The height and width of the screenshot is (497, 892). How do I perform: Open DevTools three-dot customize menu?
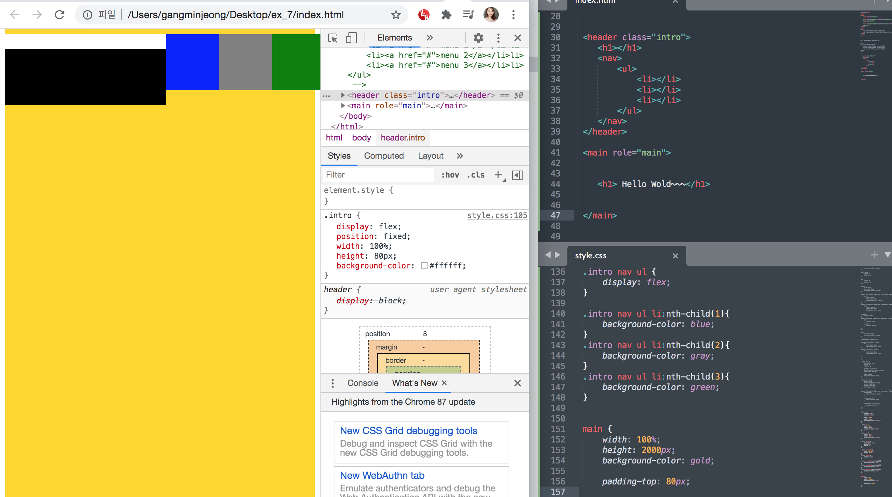tap(498, 38)
